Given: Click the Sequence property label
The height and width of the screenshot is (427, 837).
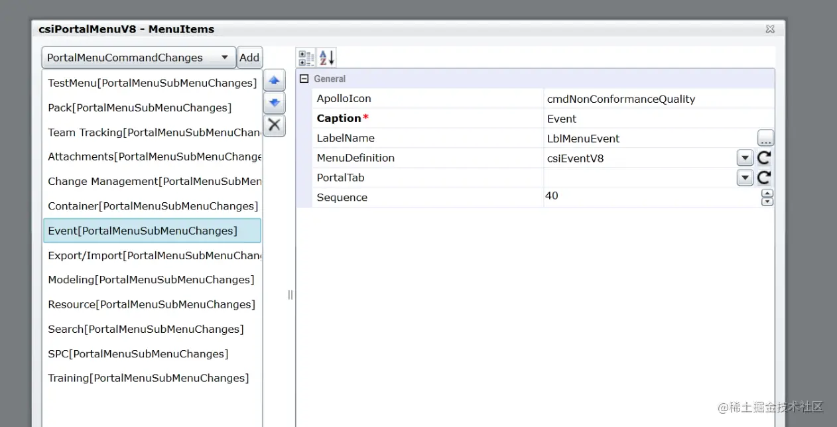Looking at the screenshot, I should 342,198.
